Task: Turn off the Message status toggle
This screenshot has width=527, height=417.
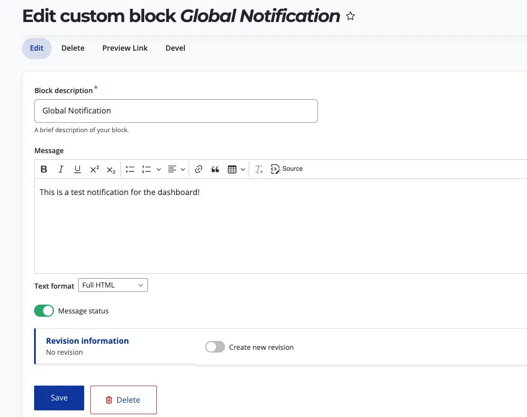Action: pos(44,311)
